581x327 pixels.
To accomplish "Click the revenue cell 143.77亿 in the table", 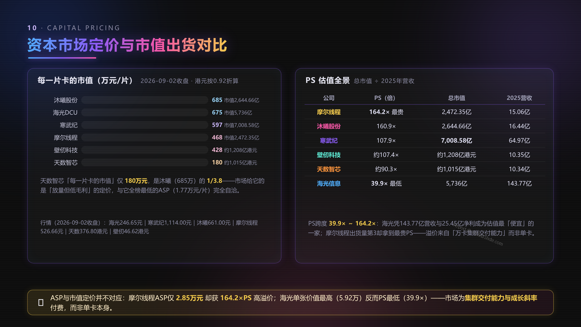I will click(520, 183).
